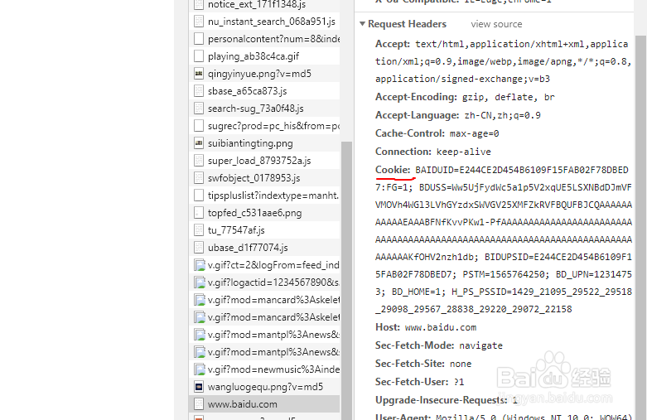Viewport: 647px width, 420px height.
Task: Click the Accept header name
Action: [x=393, y=44]
